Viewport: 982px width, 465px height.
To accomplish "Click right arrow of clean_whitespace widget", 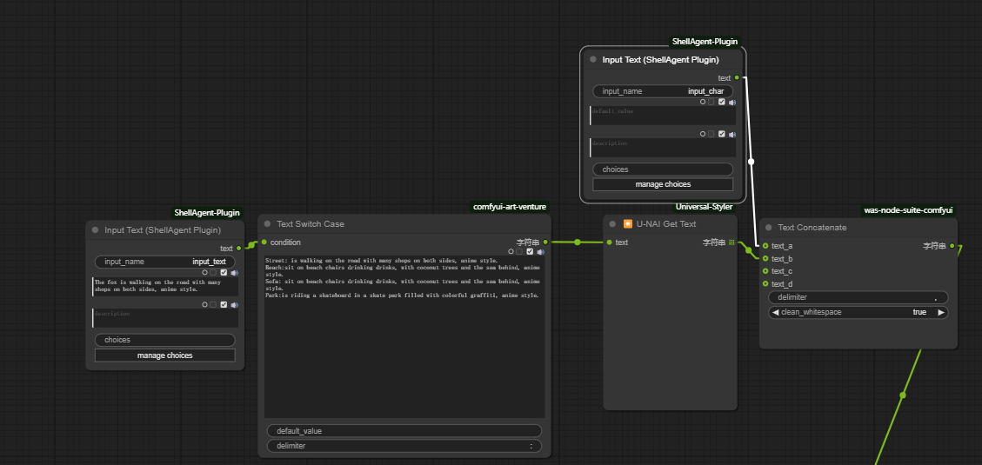I will (x=940, y=312).
